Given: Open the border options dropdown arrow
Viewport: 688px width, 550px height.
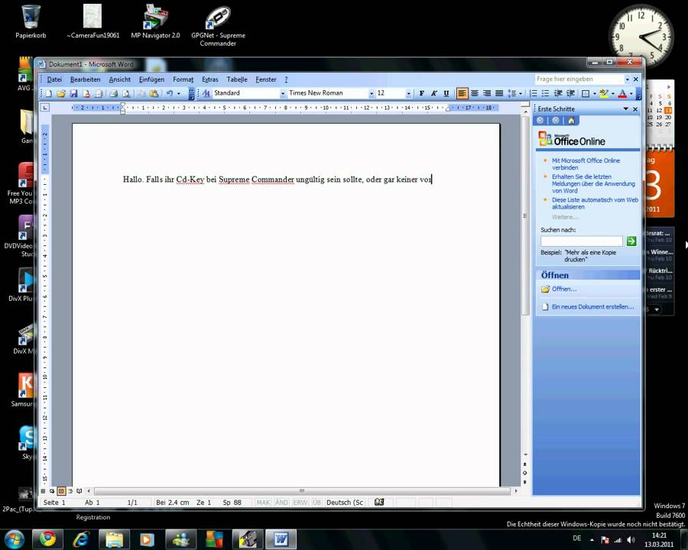Looking at the screenshot, I should click(x=594, y=93).
